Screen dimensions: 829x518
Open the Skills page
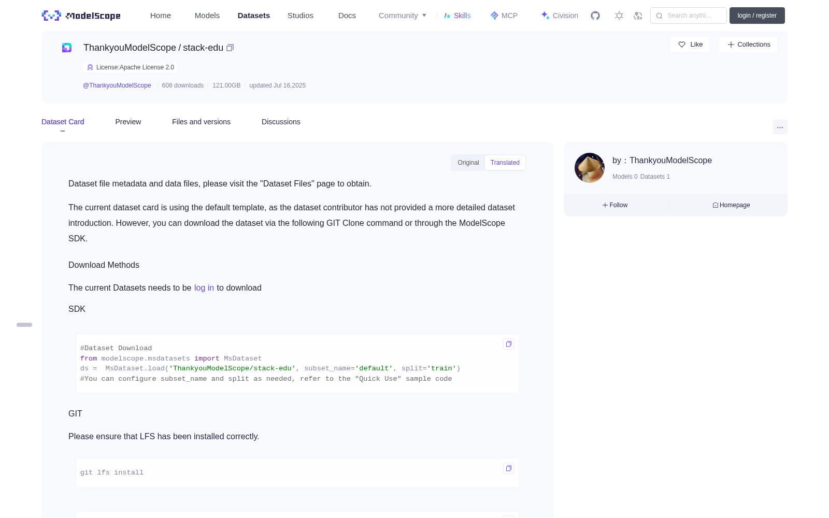(458, 16)
